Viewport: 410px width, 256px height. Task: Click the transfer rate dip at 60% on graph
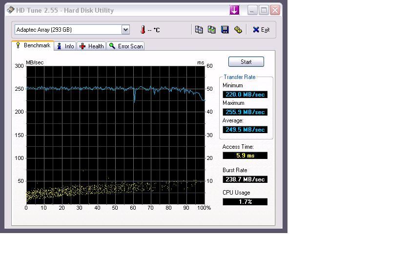(x=134, y=96)
